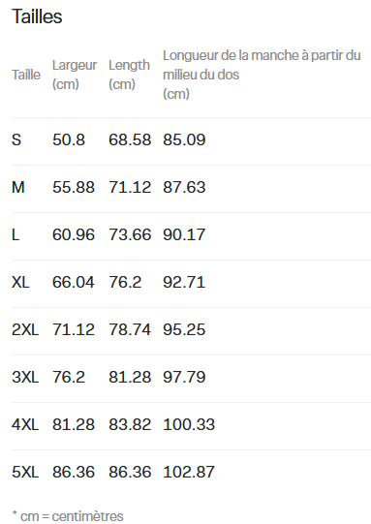Screen dimensions: 371x524
Task: Click the 100.33 sleeve length value
Action: click(189, 424)
